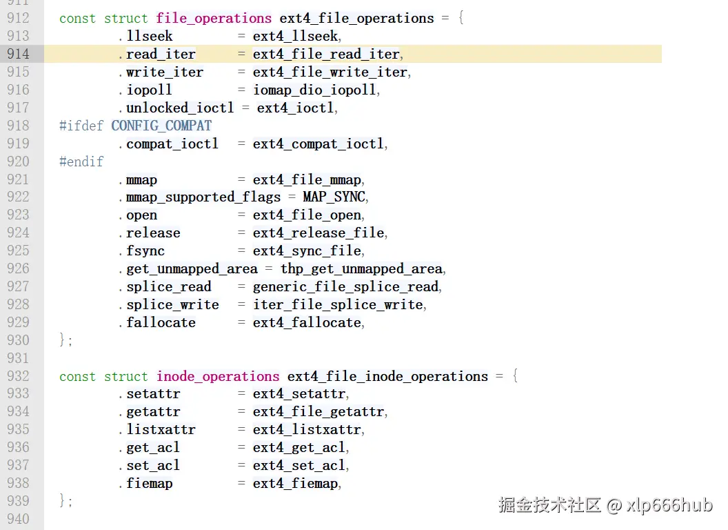Click ext4_llseek function reference
The image size is (728, 530).
point(295,36)
